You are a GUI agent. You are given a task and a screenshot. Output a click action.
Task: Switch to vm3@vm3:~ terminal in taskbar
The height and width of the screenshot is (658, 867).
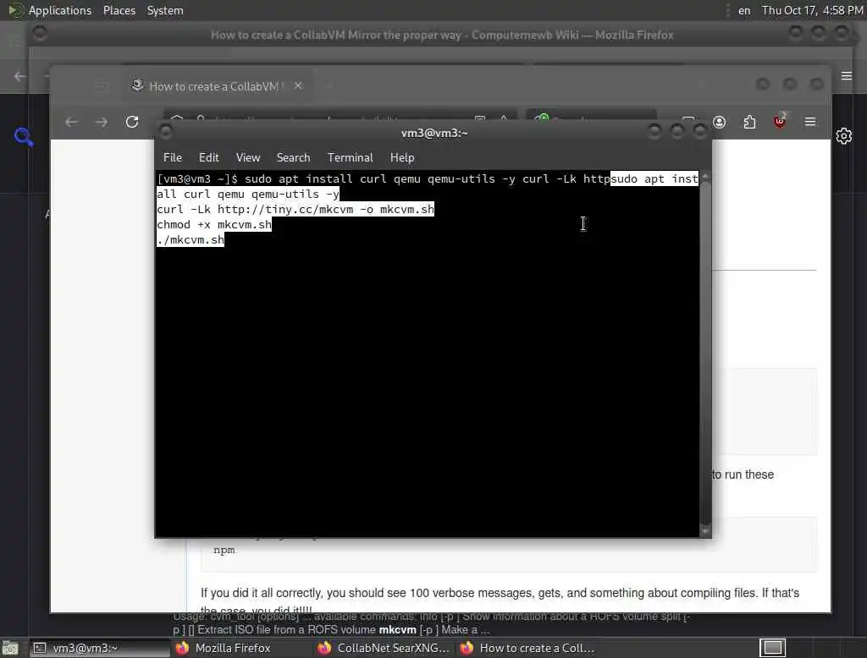point(100,648)
